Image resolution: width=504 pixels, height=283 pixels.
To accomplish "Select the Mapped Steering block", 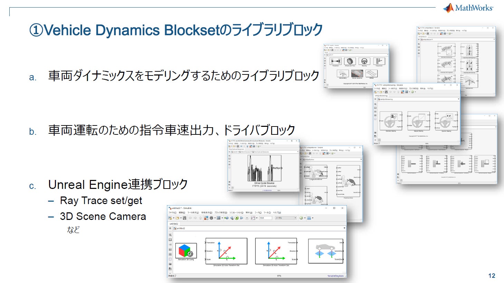I will click(x=419, y=121).
